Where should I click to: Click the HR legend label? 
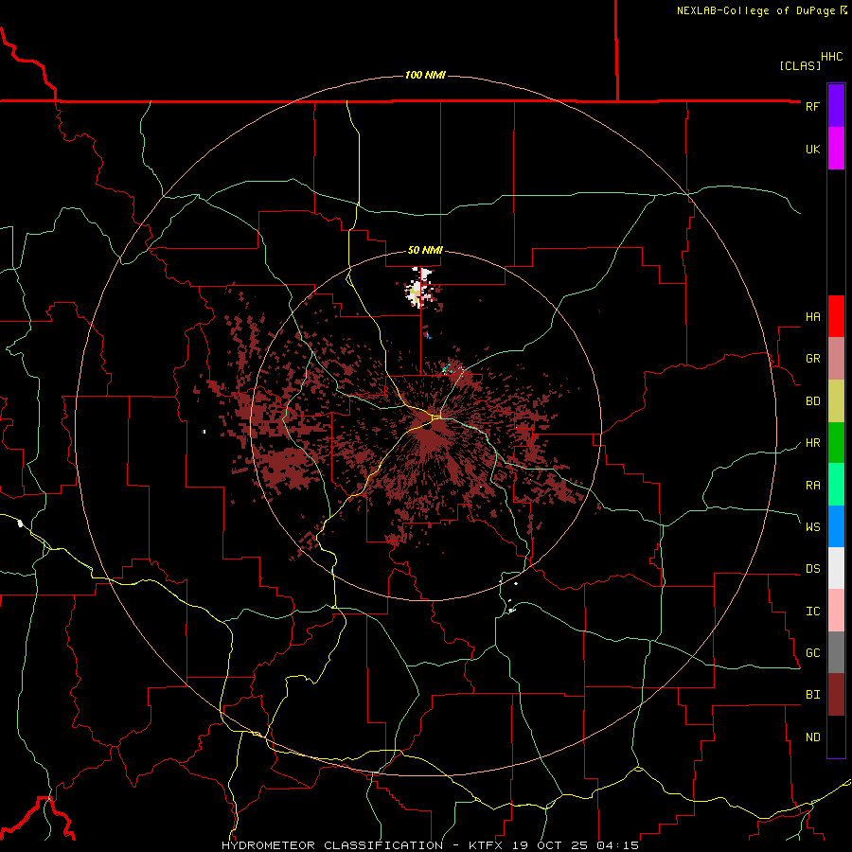click(x=812, y=443)
